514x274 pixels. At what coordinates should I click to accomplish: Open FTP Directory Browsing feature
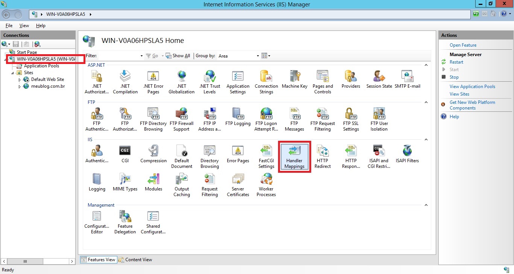coord(153,119)
